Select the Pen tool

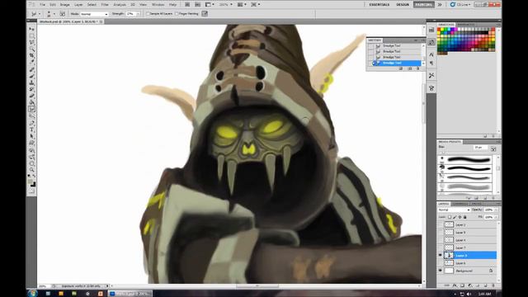(x=31, y=123)
